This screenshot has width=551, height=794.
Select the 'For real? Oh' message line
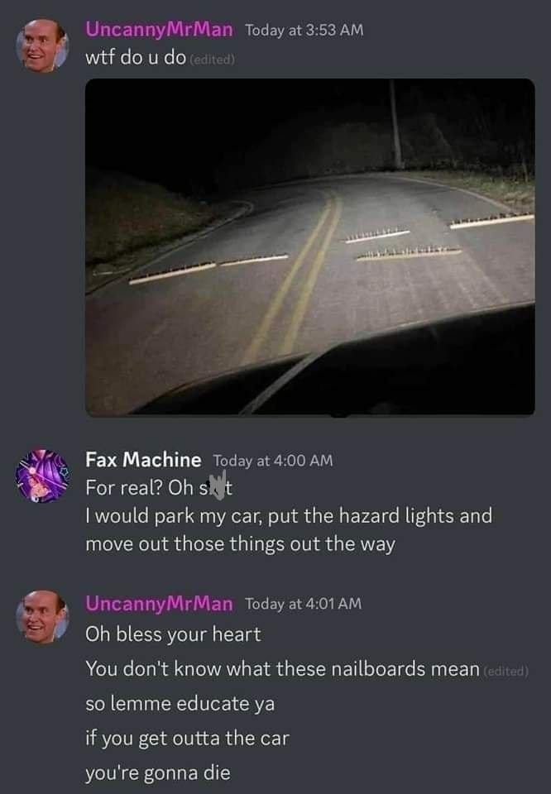click(159, 487)
